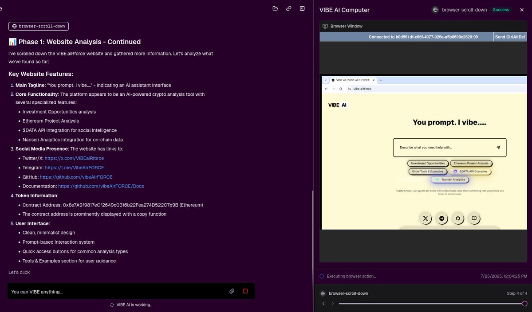The image size is (532, 312).
Task: Close the VIBE AI Computer panel
Action: click(522, 10)
